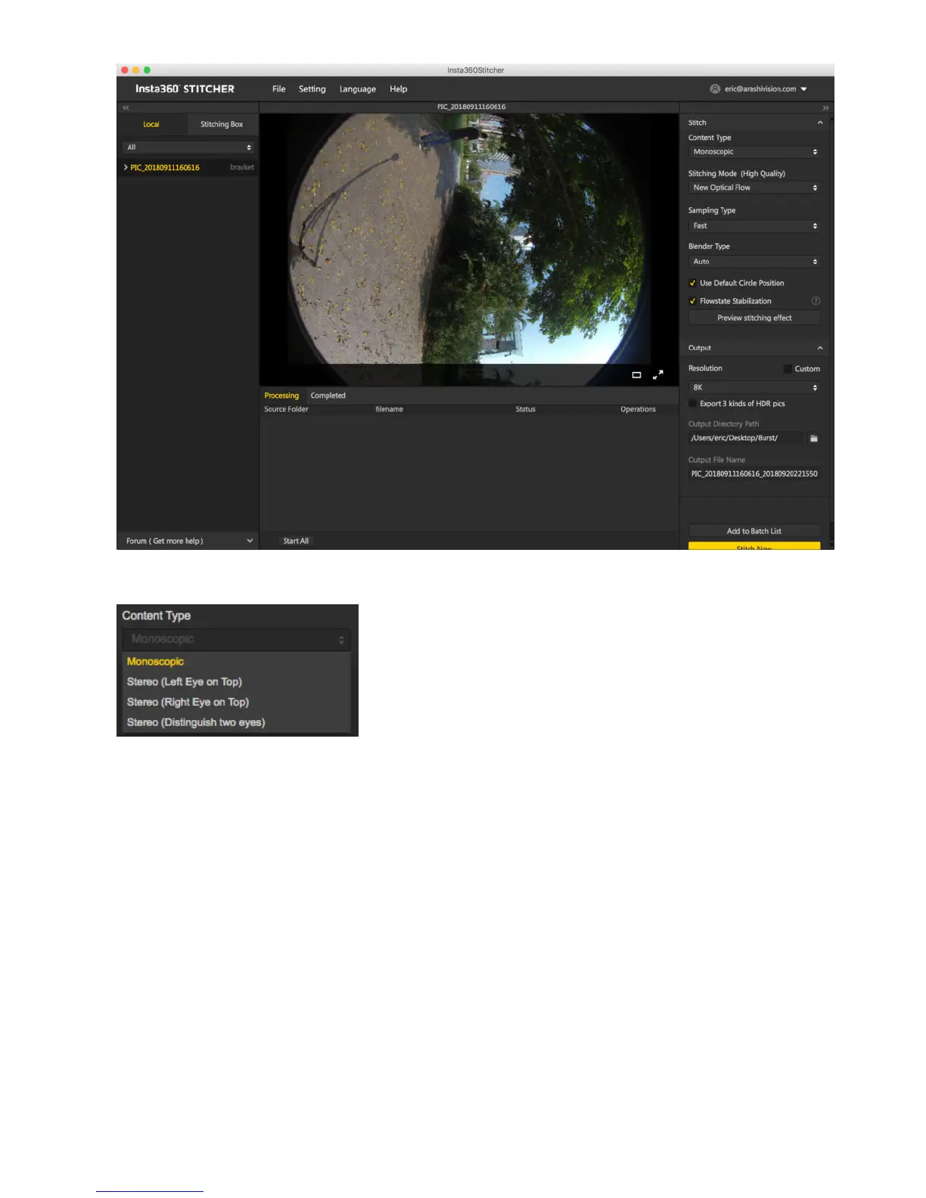Click the PIC_20180911160616 title above the preview
The image size is (926, 1198).
pyautogui.click(x=471, y=107)
